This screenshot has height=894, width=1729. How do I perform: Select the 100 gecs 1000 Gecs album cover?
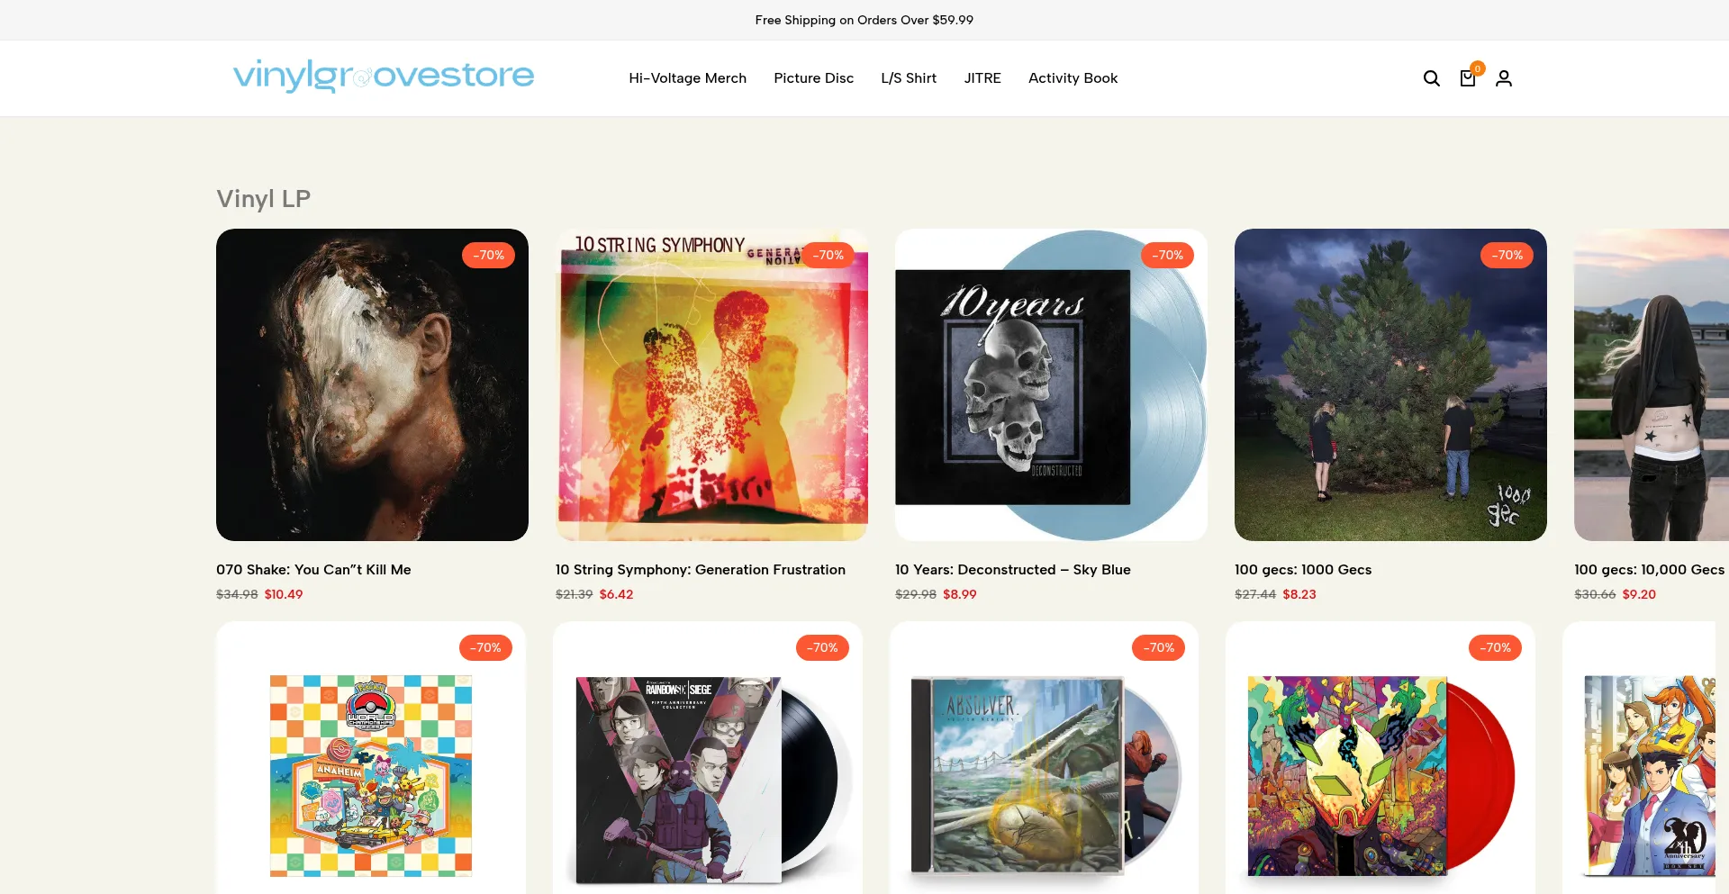point(1390,384)
